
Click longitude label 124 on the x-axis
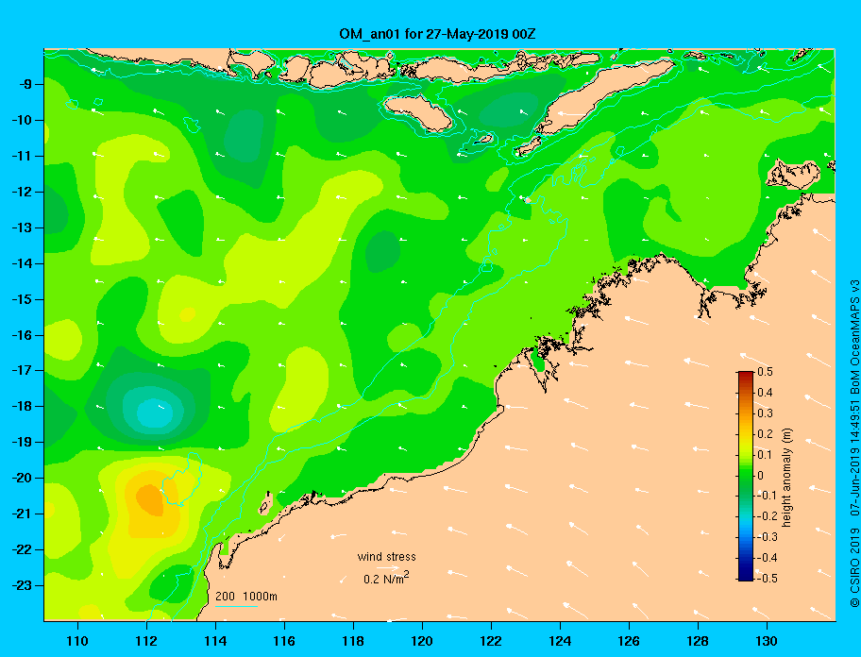pyautogui.click(x=560, y=641)
